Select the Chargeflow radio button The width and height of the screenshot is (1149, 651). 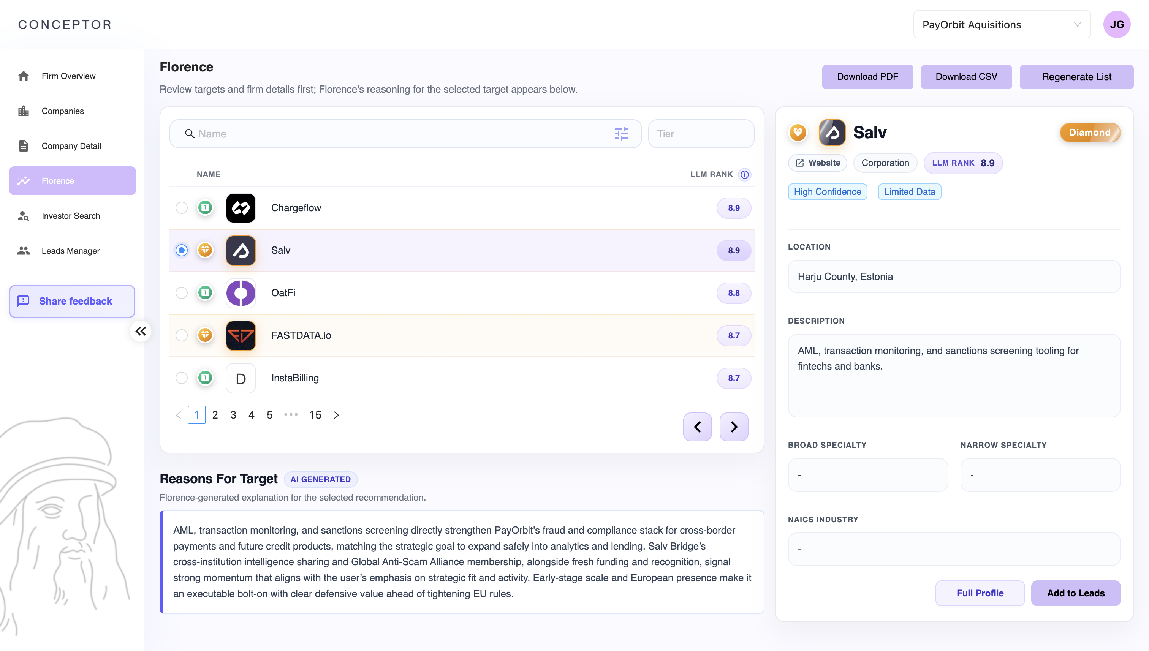click(x=182, y=208)
